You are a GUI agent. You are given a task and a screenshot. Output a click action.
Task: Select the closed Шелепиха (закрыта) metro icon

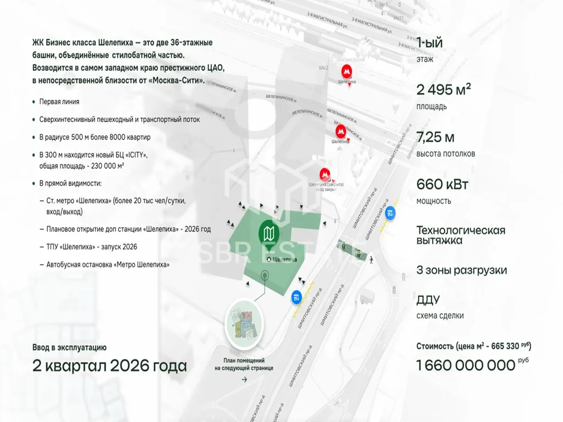[x=325, y=174]
